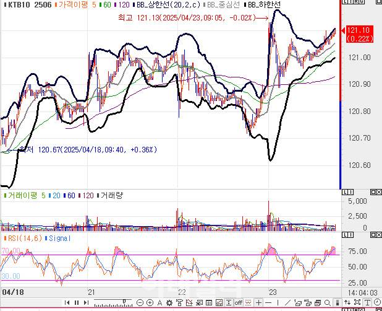382x311 pixels.
Task: Close the volume panel
Action: pyautogui.click(x=379, y=192)
